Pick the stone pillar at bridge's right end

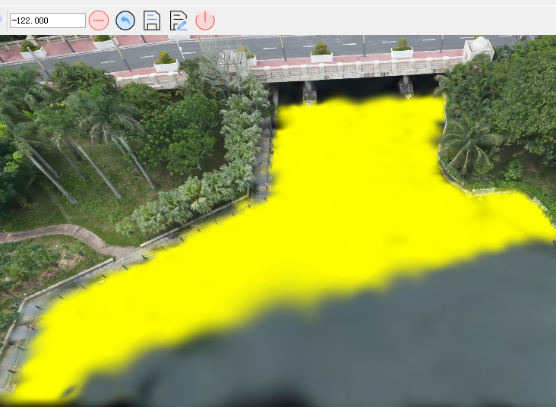click(479, 49)
